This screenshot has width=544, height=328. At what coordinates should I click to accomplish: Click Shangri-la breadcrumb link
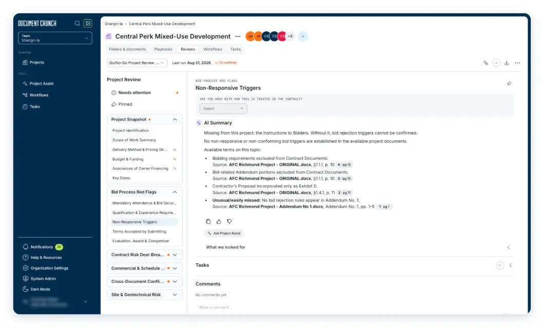coord(114,24)
